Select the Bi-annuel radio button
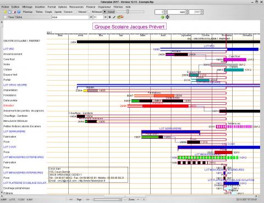This screenshot has height=203, width=264. [89, 12]
